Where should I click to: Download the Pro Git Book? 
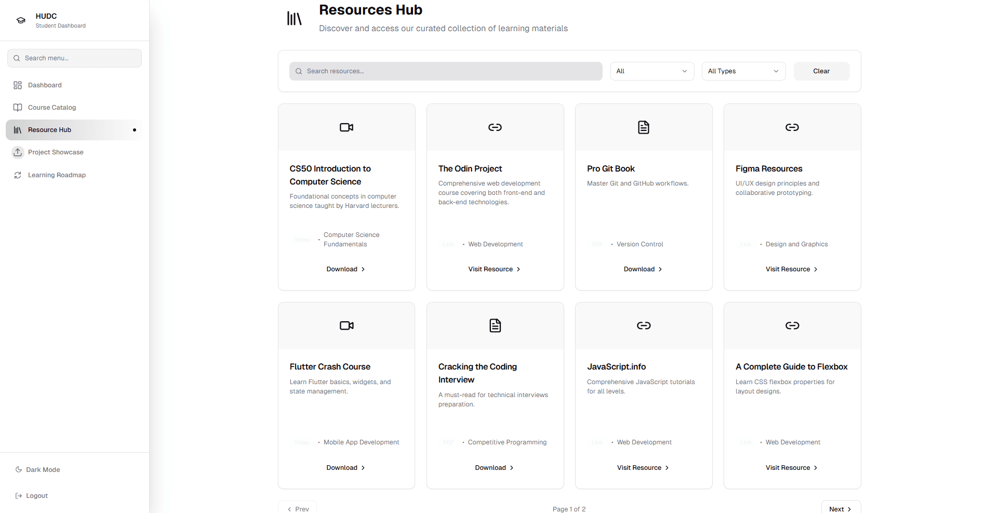click(x=643, y=269)
